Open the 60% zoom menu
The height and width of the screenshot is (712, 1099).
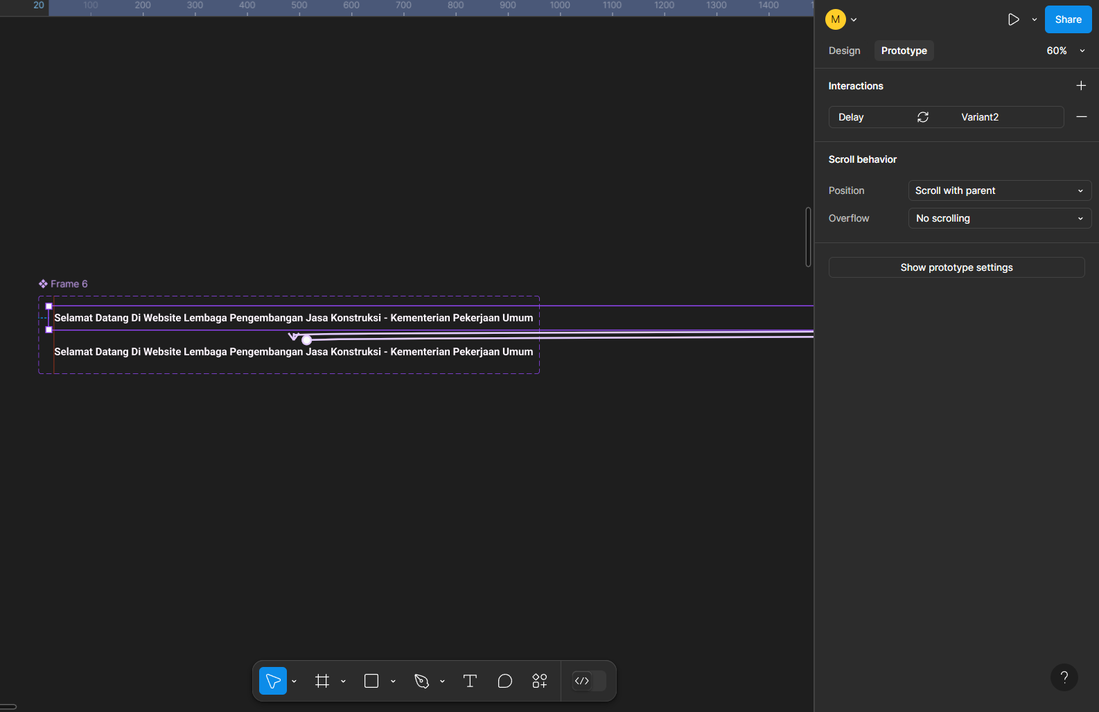pos(1066,51)
